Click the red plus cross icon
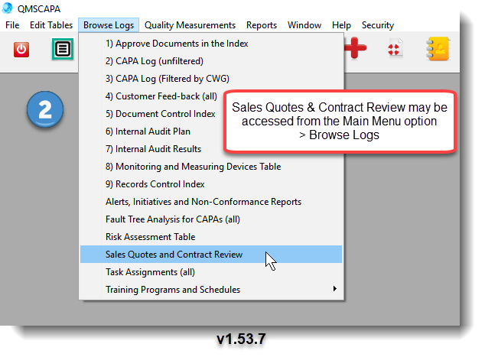This screenshot has width=485, height=357. coord(355,49)
